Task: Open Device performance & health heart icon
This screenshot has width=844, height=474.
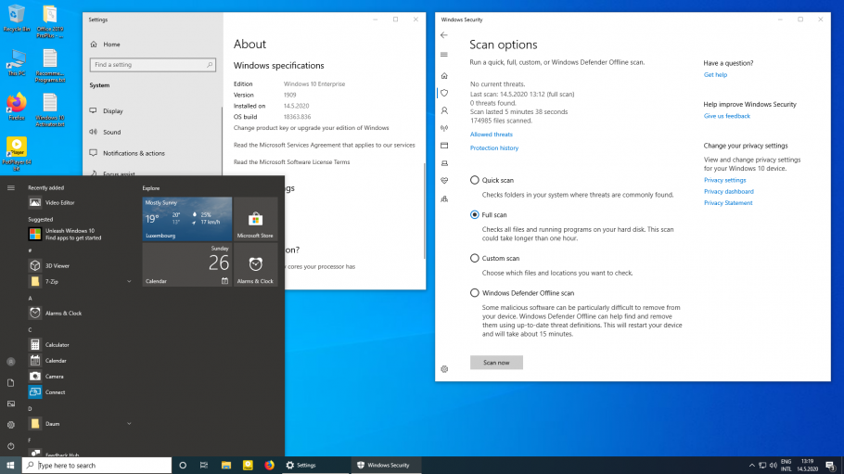Action: coord(444,180)
